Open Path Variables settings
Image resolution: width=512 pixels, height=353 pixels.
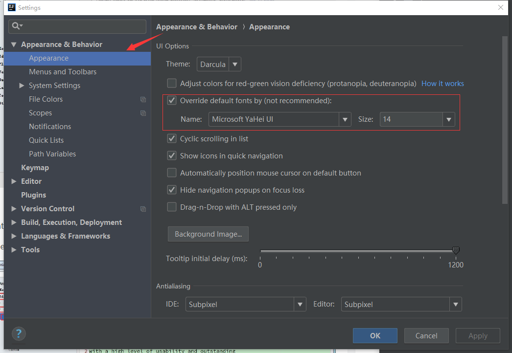(52, 154)
